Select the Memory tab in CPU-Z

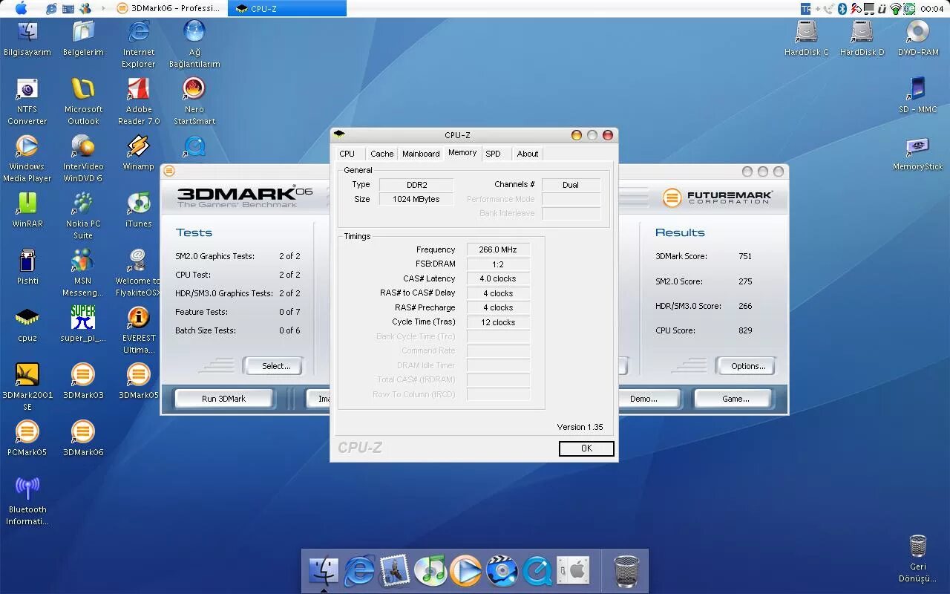[x=462, y=153]
